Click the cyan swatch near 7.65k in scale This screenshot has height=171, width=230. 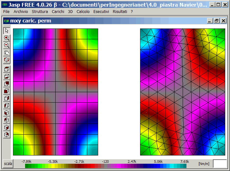coord(172,166)
